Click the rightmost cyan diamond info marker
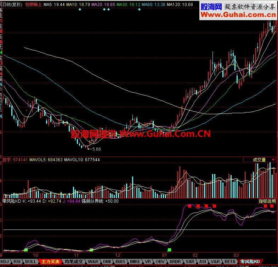 140,10
